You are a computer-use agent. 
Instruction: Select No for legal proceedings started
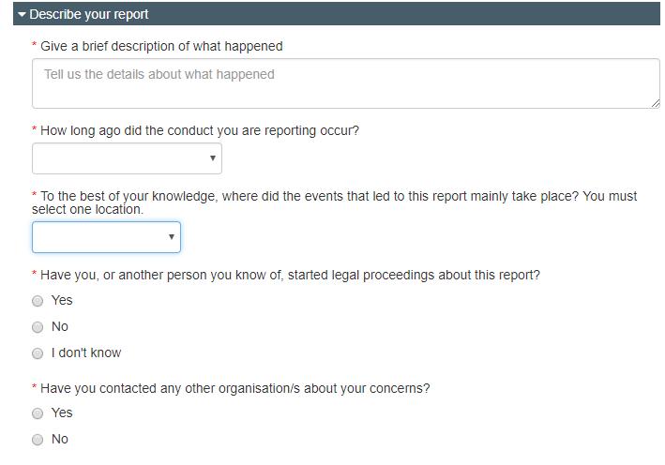point(38,327)
